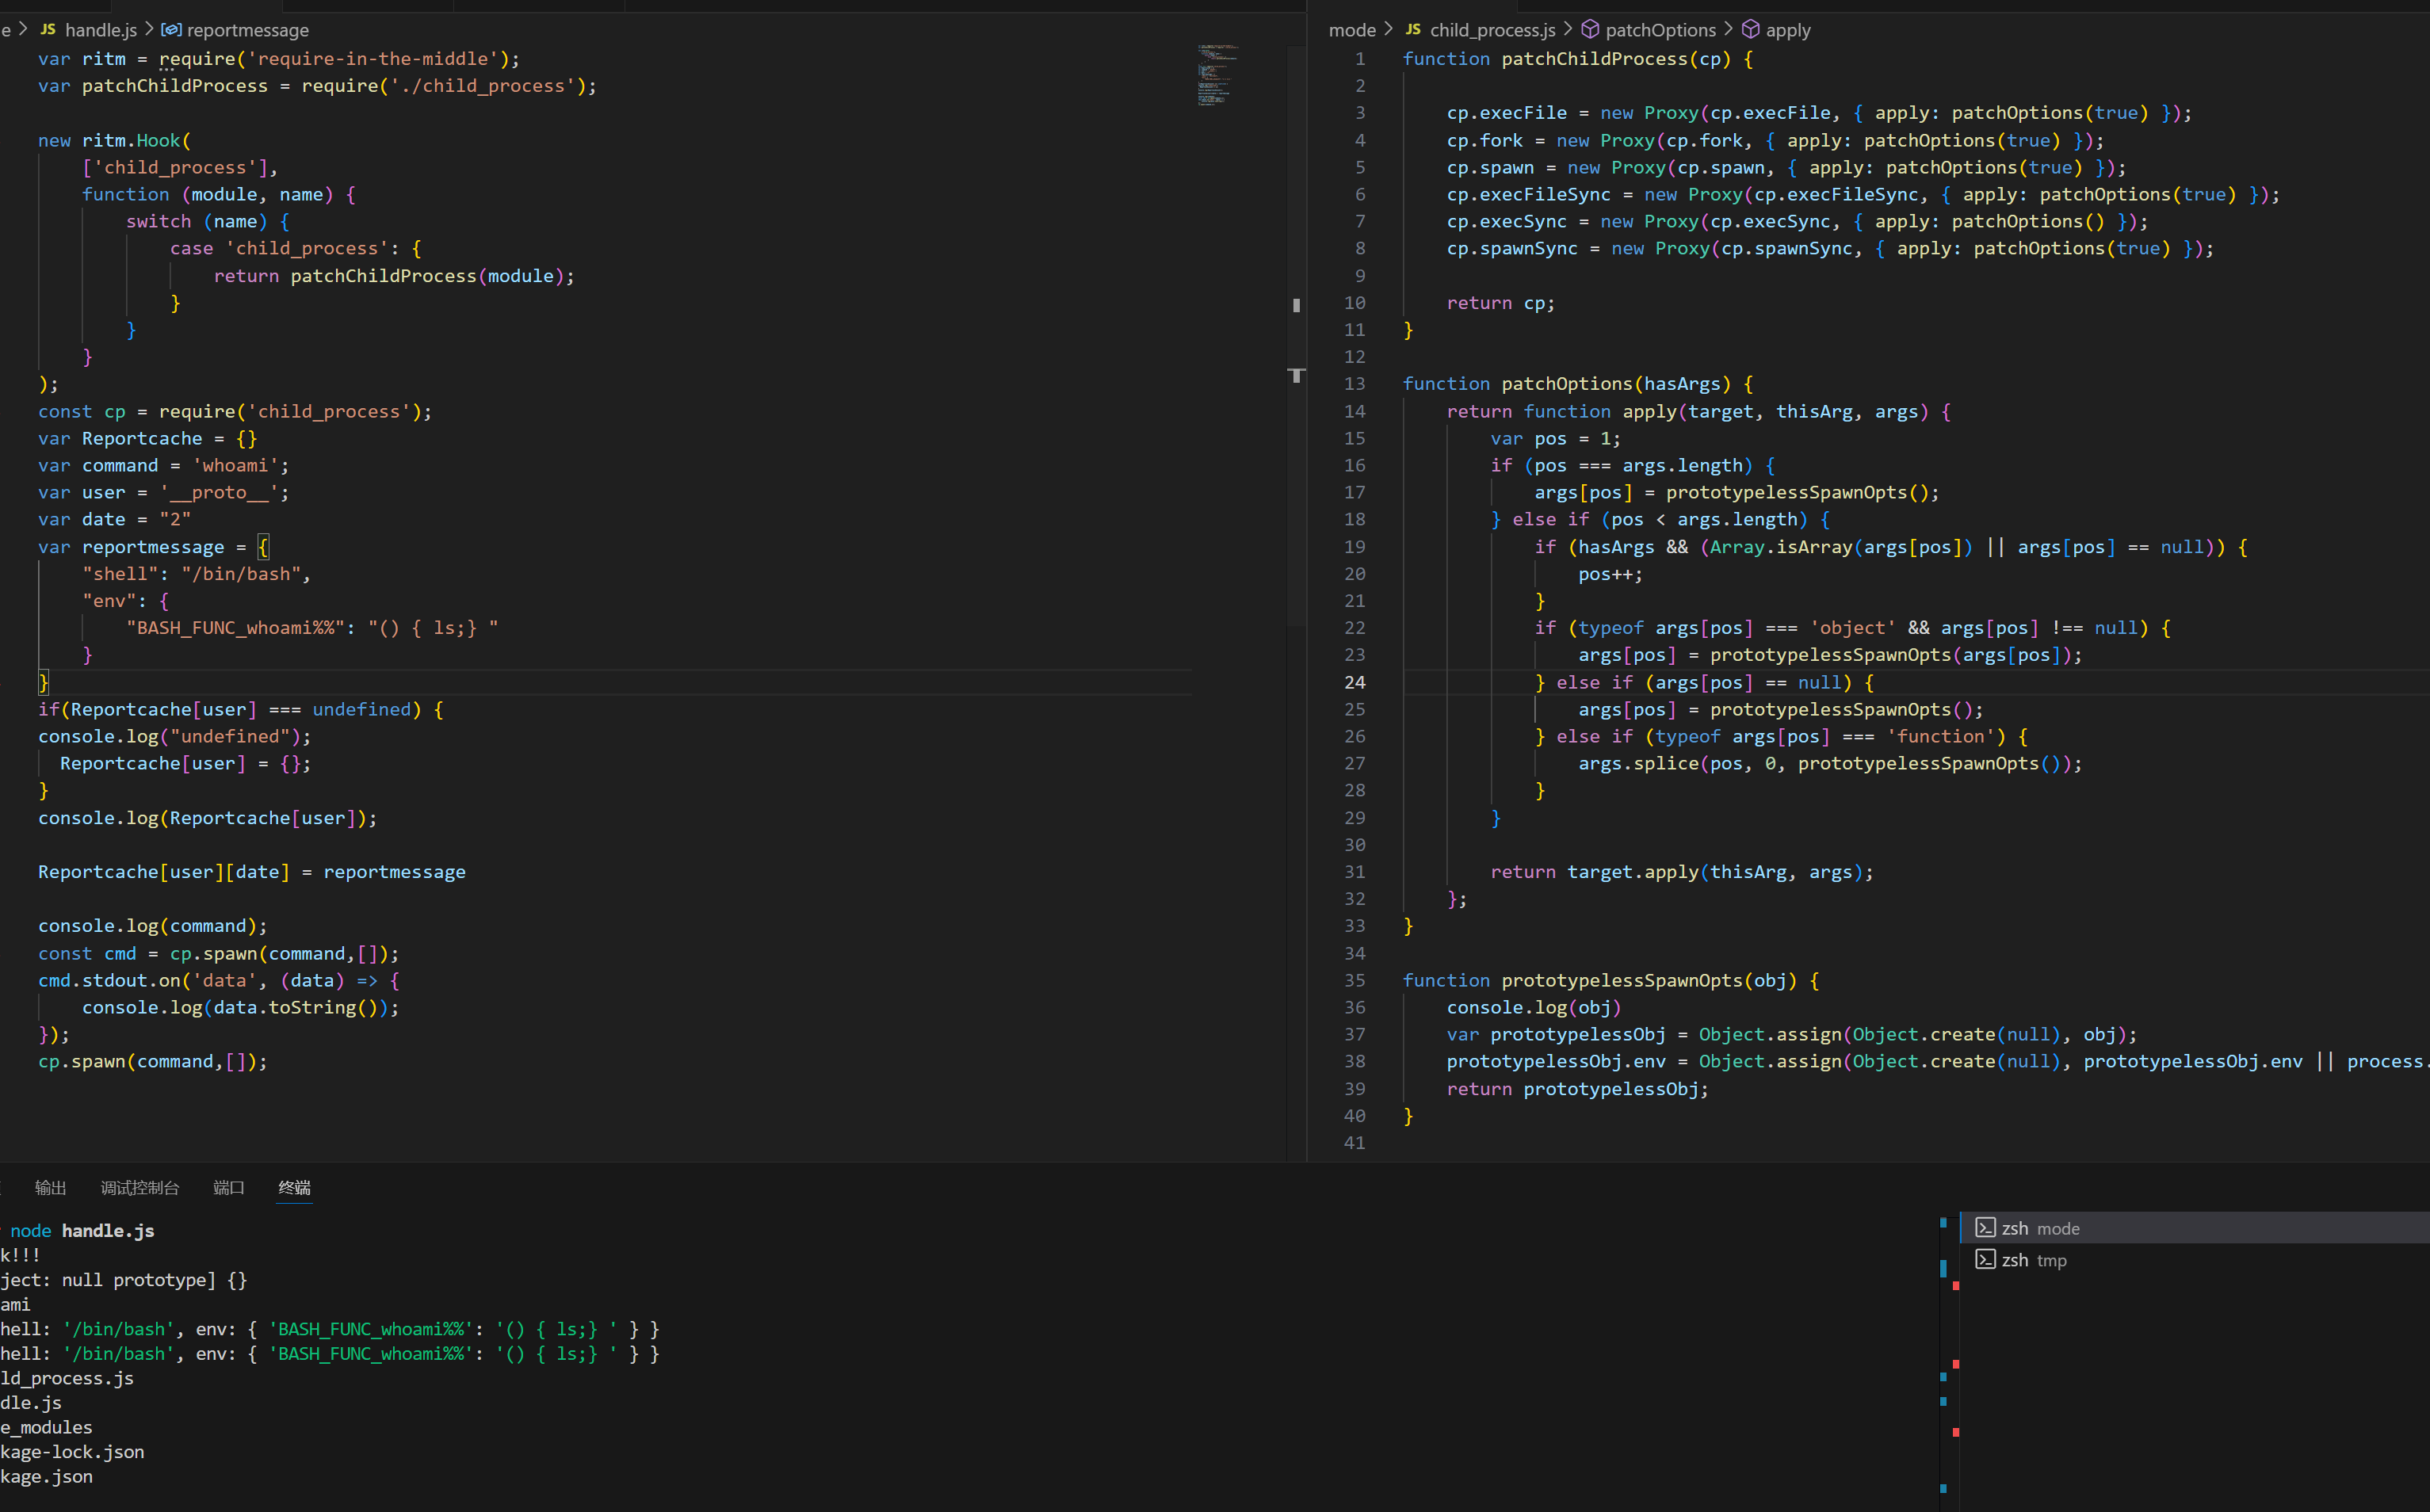2430x1512 pixels.
Task: Click 'console.log(obj)' on line 36
Action: 1533,1007
